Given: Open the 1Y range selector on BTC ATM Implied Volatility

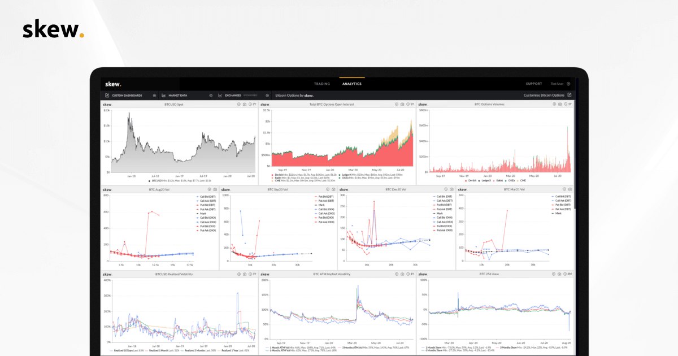Looking at the screenshot, I should pyautogui.click(x=409, y=274).
